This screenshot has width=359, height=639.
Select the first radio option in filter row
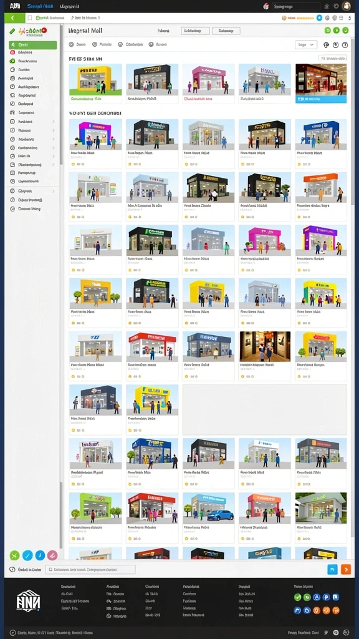(x=71, y=44)
